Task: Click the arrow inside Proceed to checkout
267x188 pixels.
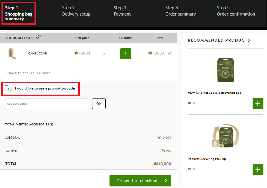Action: 166,181
